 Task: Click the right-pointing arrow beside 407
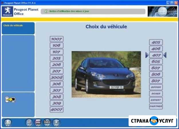147,55
